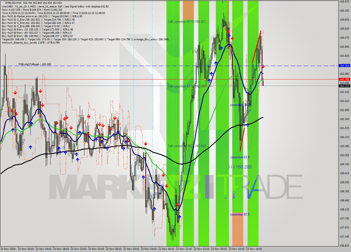Click the blue correction 61.8 label
The height and width of the screenshot is (252, 351).
click(x=240, y=157)
